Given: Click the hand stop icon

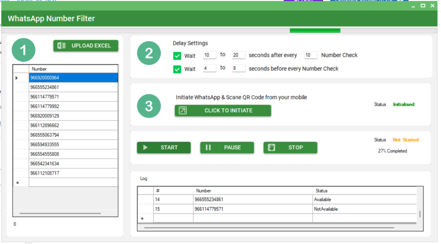Looking at the screenshot, I should pyautogui.click(x=271, y=148).
